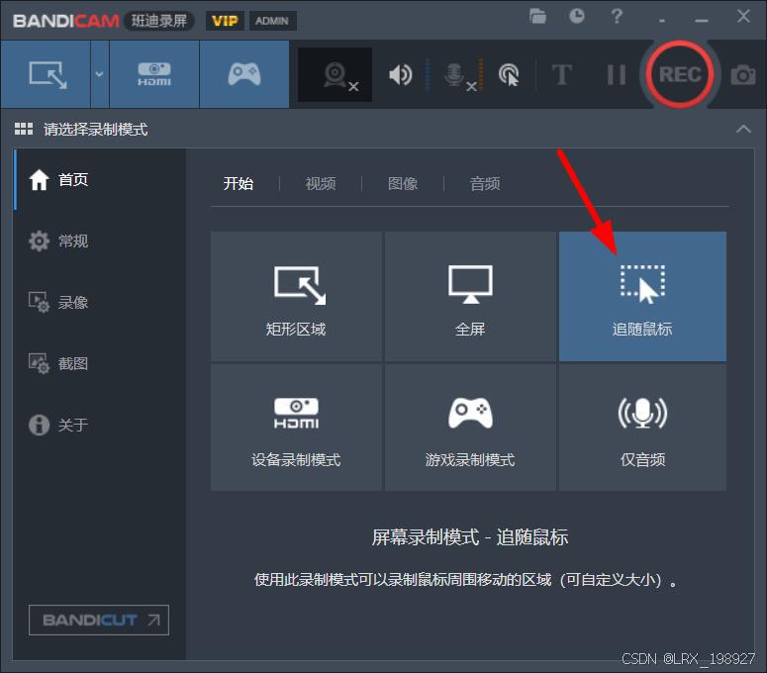Open 常规 general settings in sidebar

[x=100, y=240]
